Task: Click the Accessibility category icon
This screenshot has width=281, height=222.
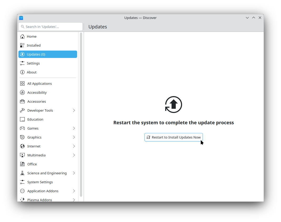Action: click(22, 92)
